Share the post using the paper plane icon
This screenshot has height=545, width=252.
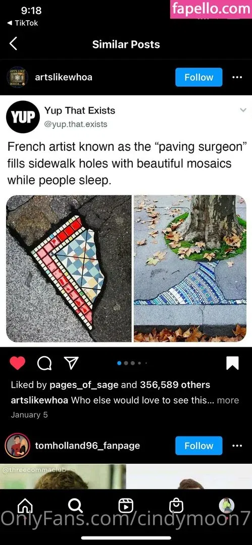pyautogui.click(x=71, y=363)
